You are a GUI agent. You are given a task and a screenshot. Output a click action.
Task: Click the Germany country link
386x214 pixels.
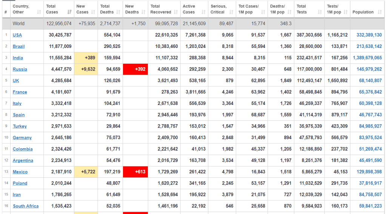point(22,138)
